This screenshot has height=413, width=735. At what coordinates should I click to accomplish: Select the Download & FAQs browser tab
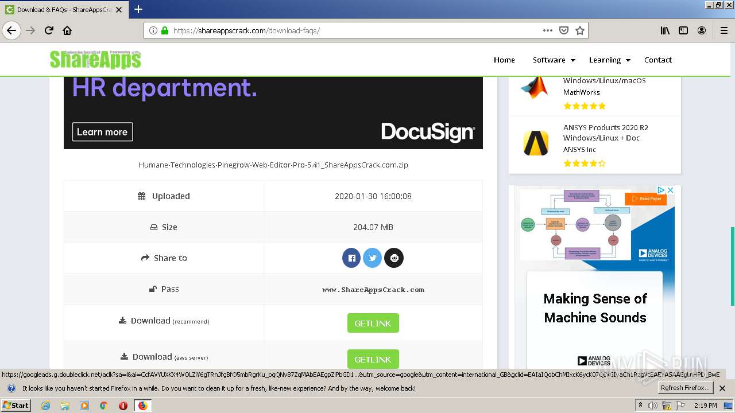[64, 10]
